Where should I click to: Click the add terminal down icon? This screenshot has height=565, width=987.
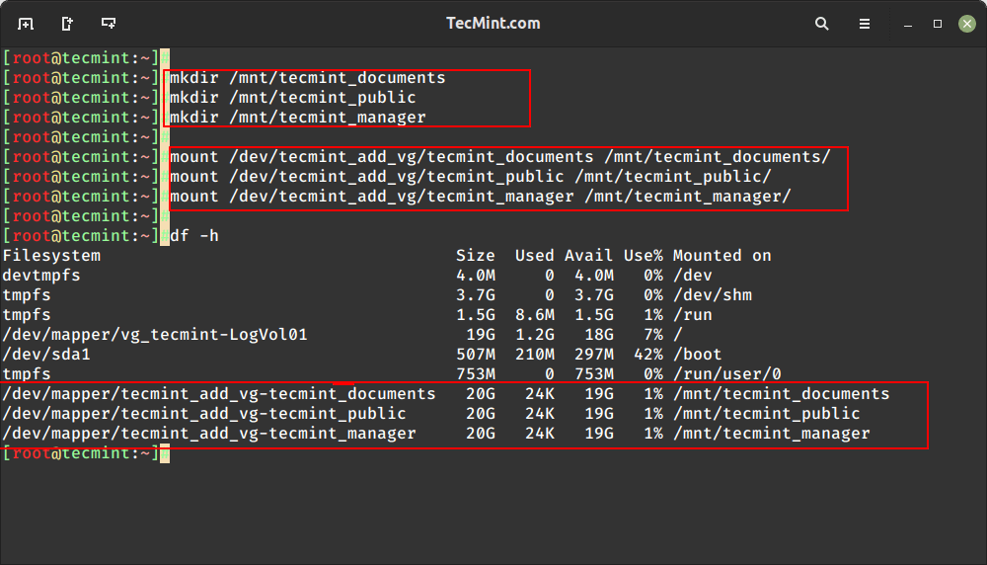pyautogui.click(x=109, y=24)
